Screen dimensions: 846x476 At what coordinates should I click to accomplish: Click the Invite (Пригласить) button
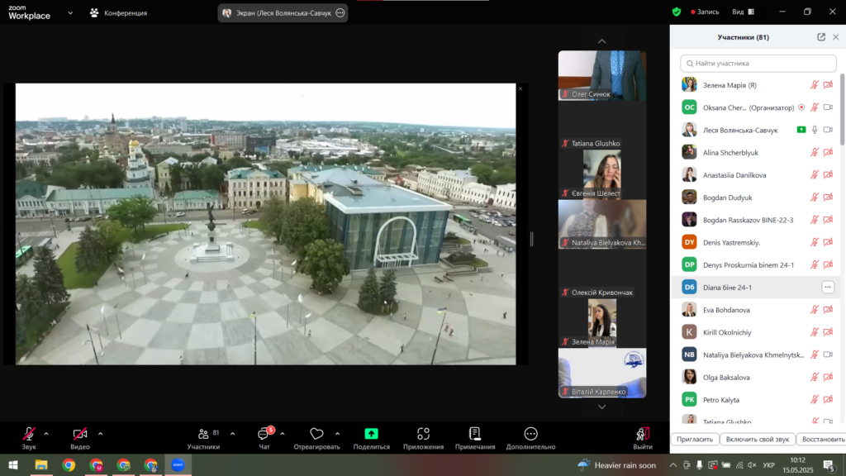(693, 440)
